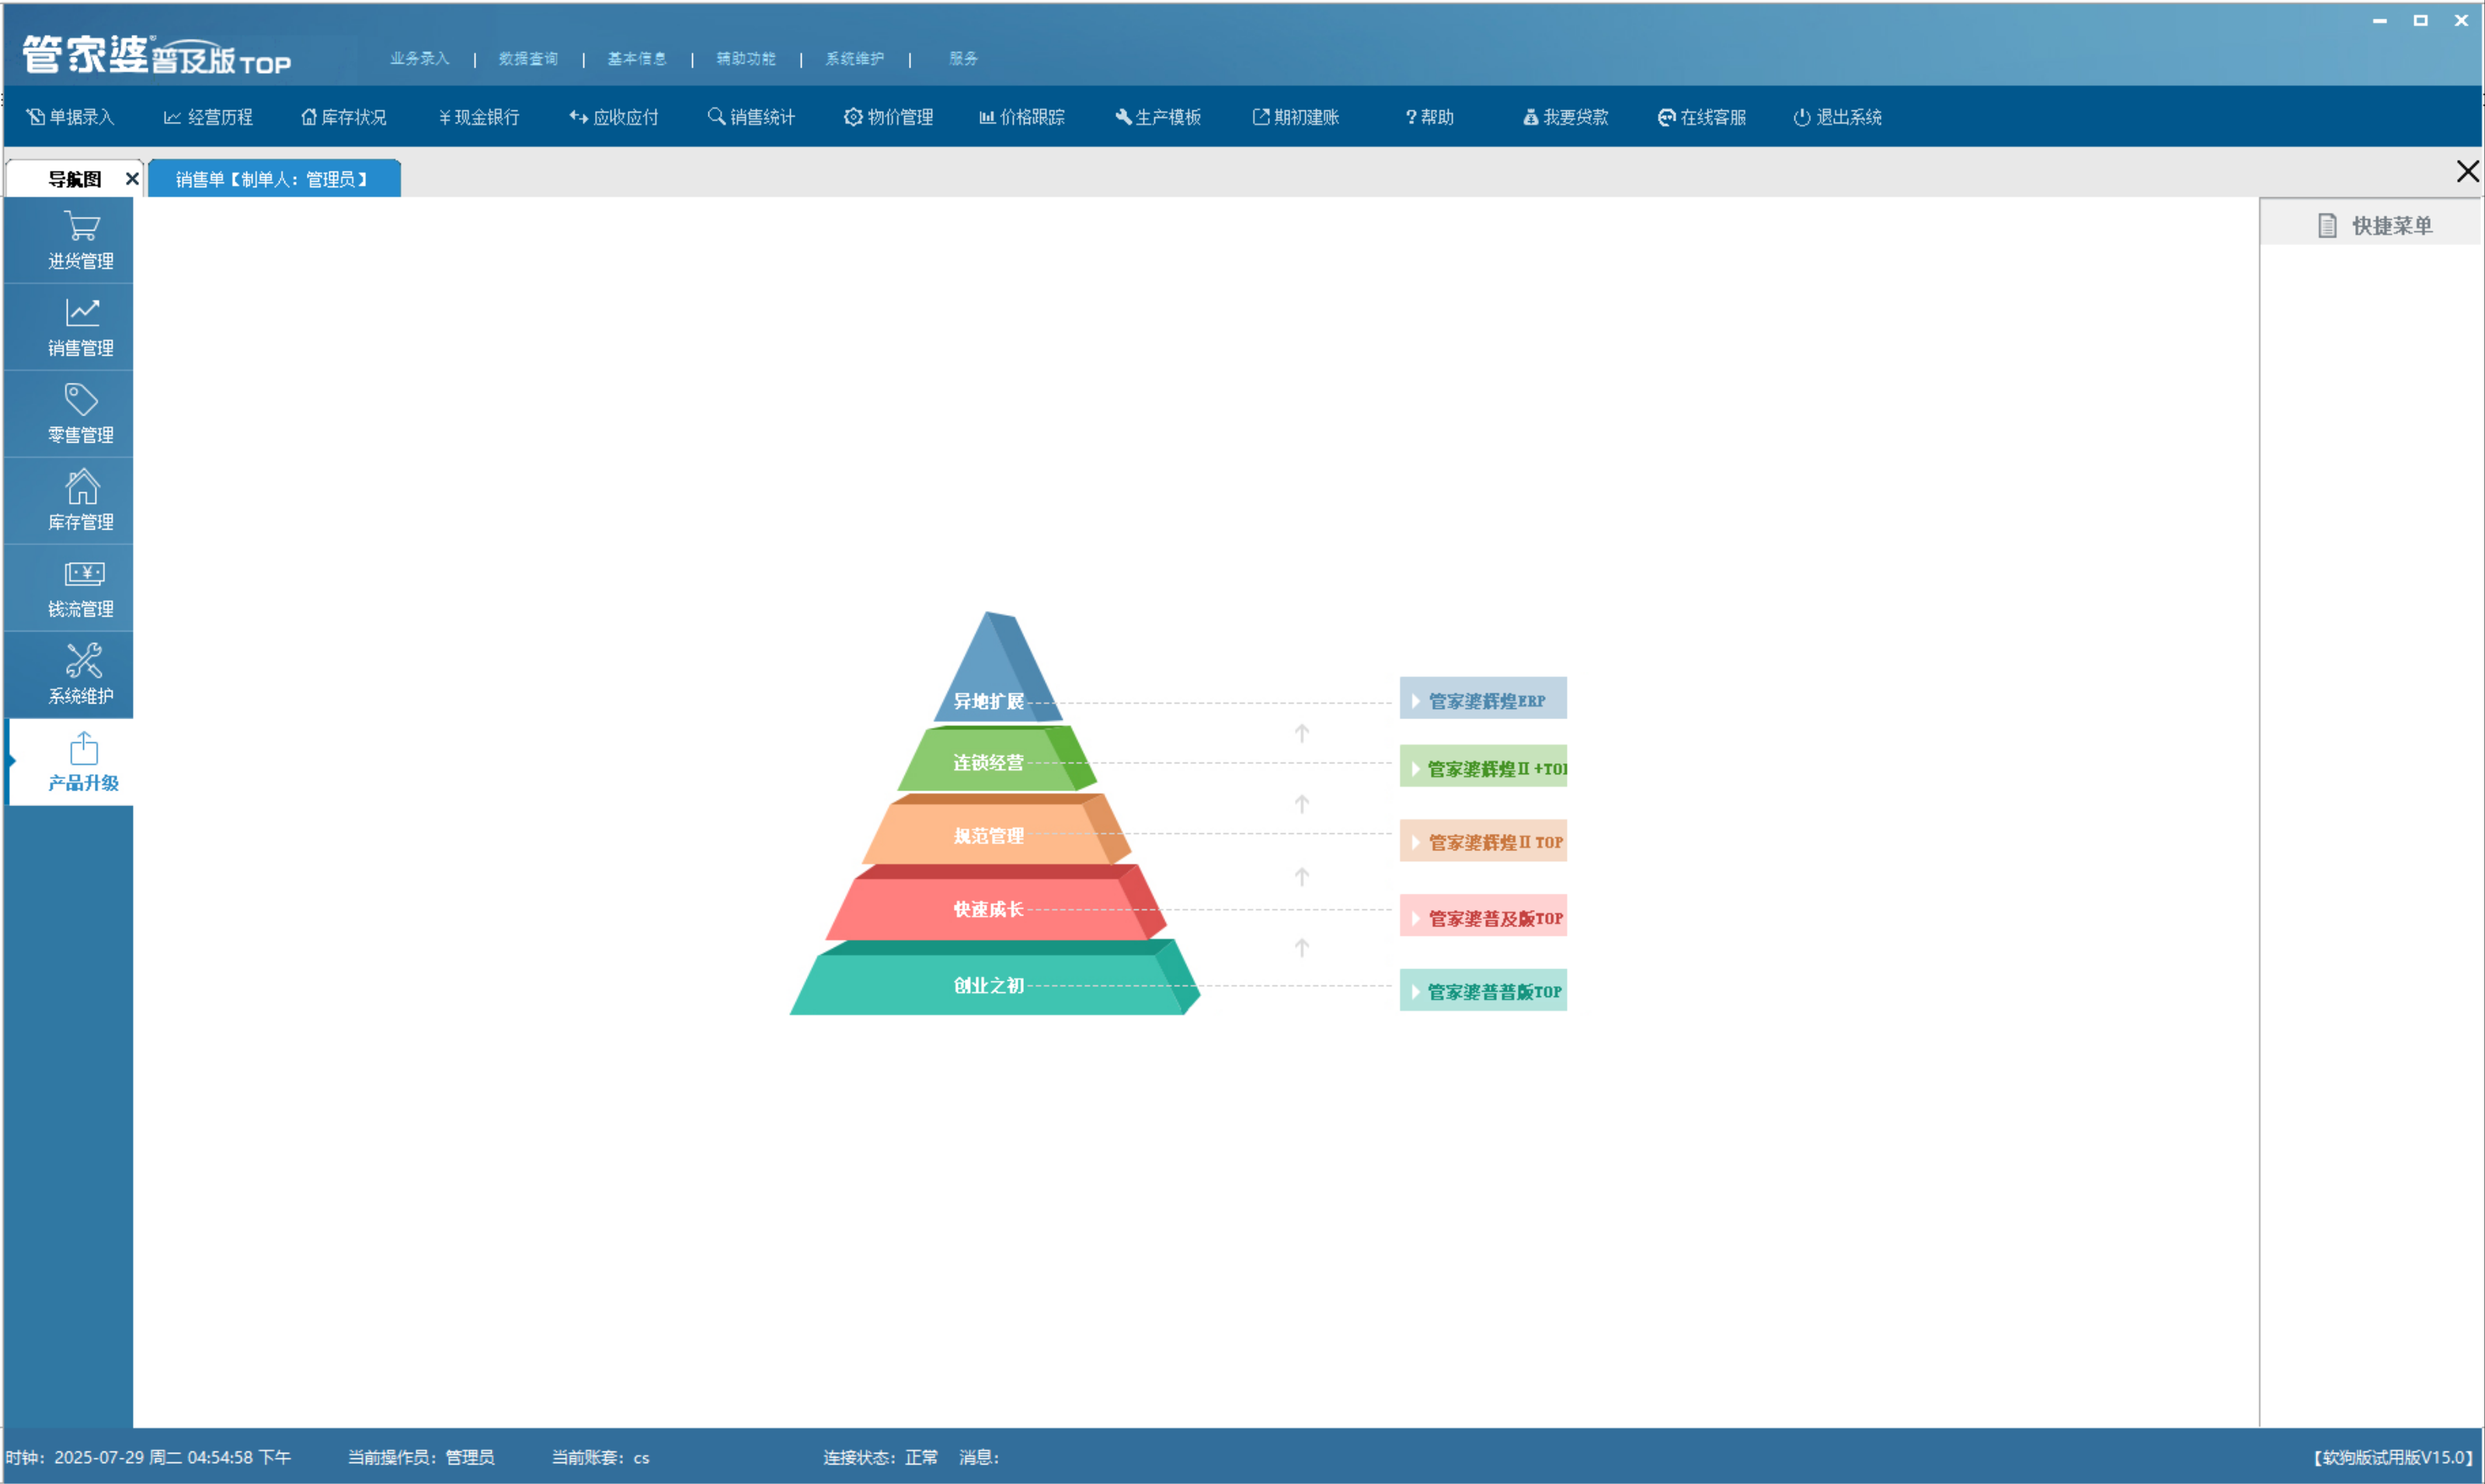Viewport: 2485px width, 1484px height.
Task: Click the 规范管理 pyramid tier label
Action: coord(988,836)
